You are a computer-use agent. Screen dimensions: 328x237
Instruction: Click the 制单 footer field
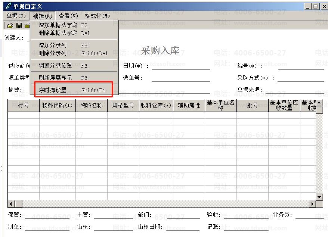[x=47, y=227]
